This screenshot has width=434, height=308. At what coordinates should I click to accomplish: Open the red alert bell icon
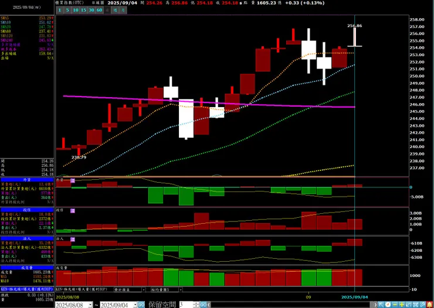429,304
